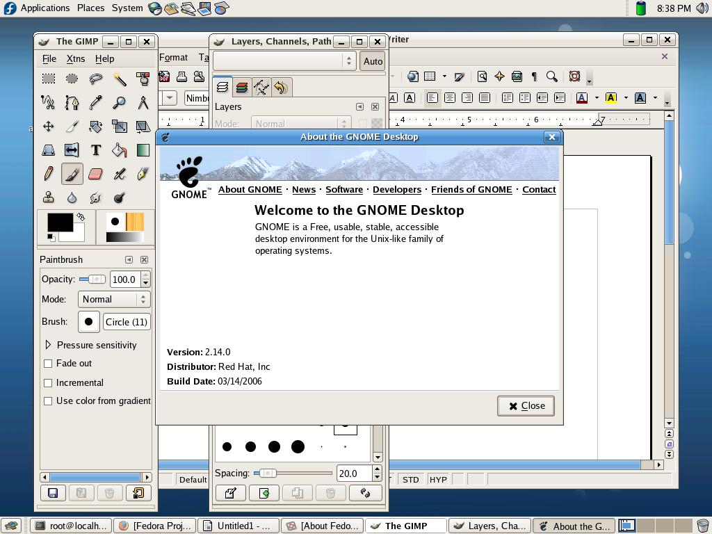Image resolution: width=712 pixels, height=534 pixels.
Task: Click the new brush button in brushes panel
Action: (264, 493)
